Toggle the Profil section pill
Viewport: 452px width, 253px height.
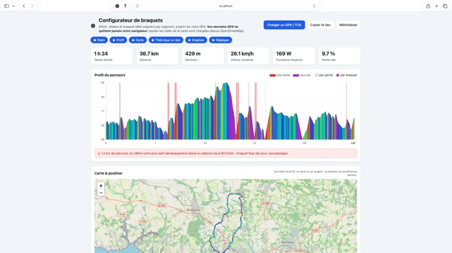(x=118, y=40)
